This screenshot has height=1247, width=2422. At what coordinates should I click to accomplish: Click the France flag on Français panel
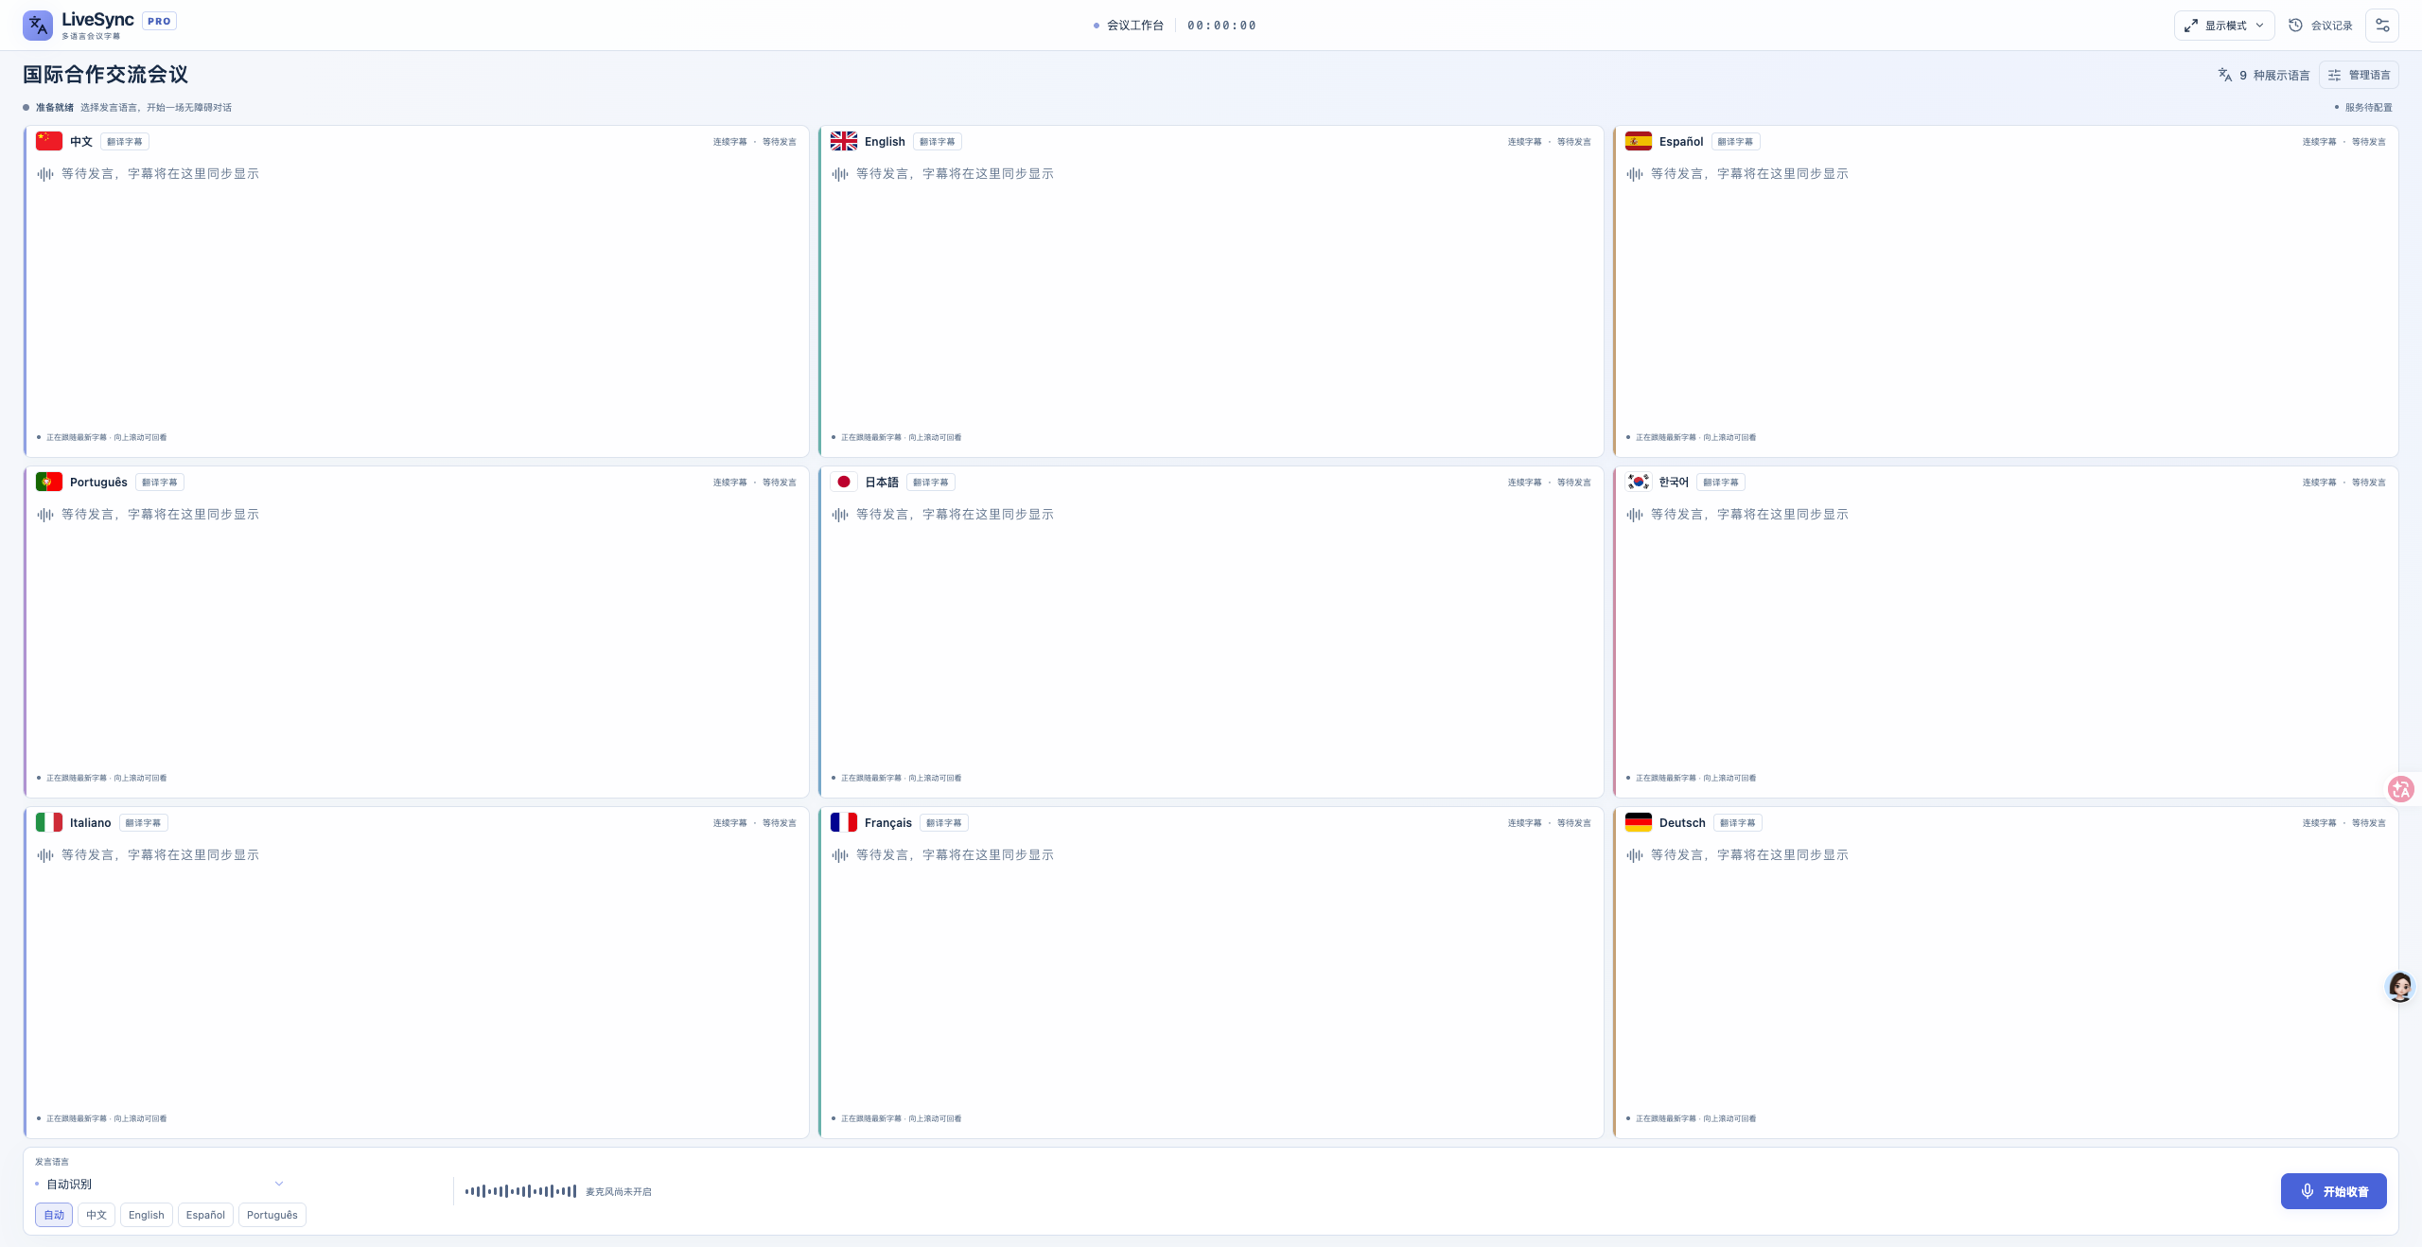point(844,822)
